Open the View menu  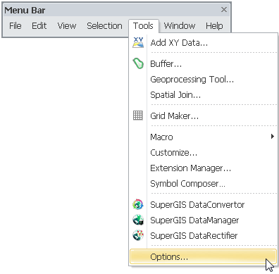coord(67,25)
